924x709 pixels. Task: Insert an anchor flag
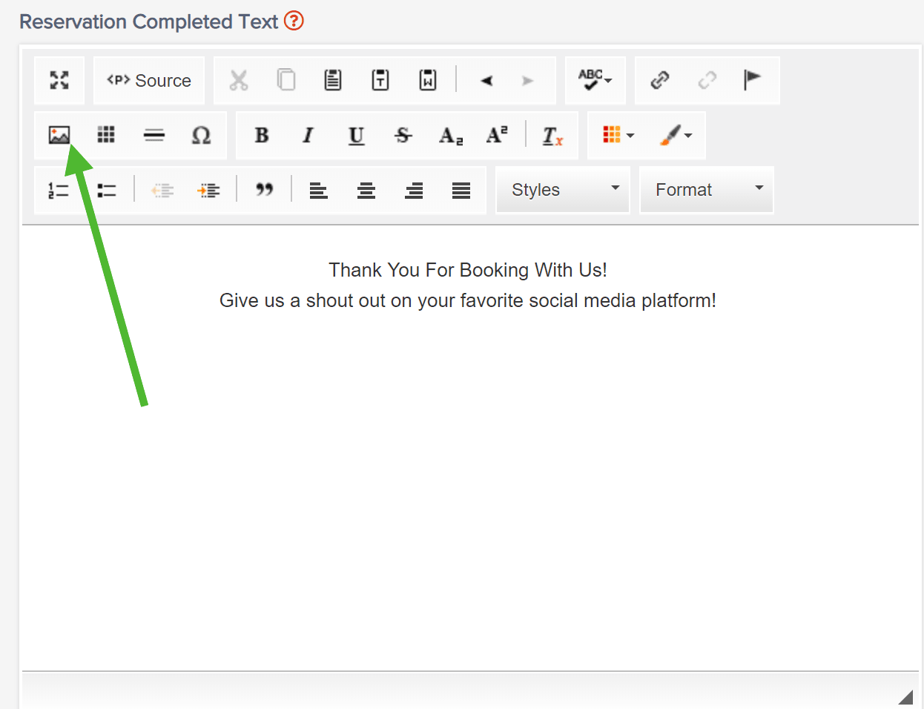tap(753, 79)
